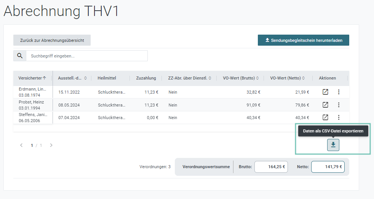The image size is (374, 199).
Task: Click net value 21,59 €
Action: [302, 92]
